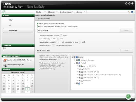Click the Gretel (H:) drive icon
This screenshot has height=102, width=136.
point(82,81)
